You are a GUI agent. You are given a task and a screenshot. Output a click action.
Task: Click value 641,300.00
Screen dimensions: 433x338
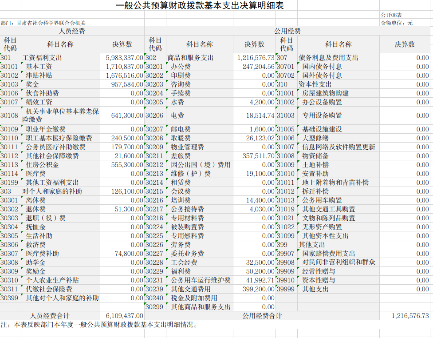pyautogui.click(x=127, y=115)
